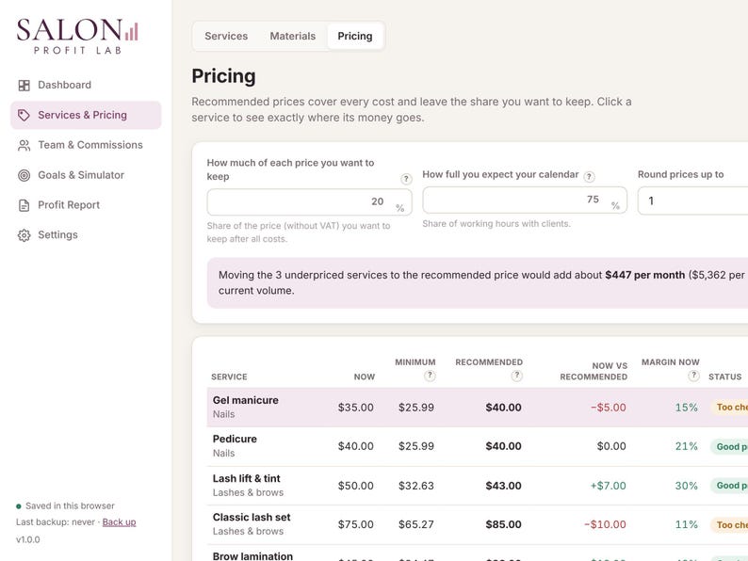Click the Service column header
The width and height of the screenshot is (748, 561).
tap(229, 377)
